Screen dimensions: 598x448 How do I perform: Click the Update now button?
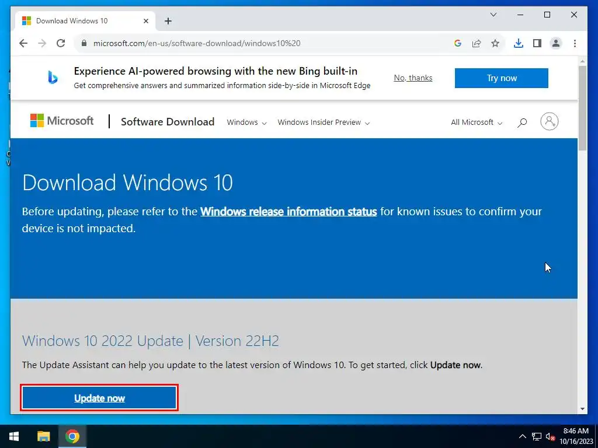click(x=99, y=398)
